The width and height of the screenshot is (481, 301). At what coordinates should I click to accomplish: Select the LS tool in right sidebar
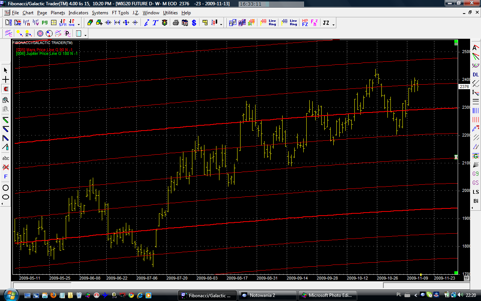tap(476, 192)
